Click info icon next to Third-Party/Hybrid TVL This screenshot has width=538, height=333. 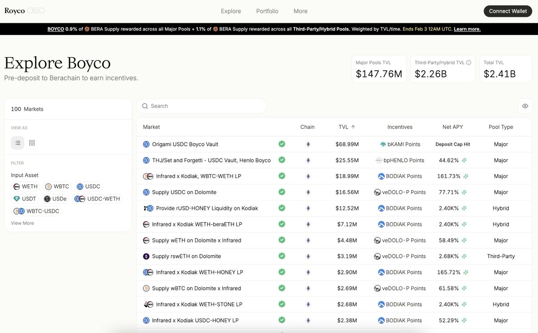pos(469,63)
